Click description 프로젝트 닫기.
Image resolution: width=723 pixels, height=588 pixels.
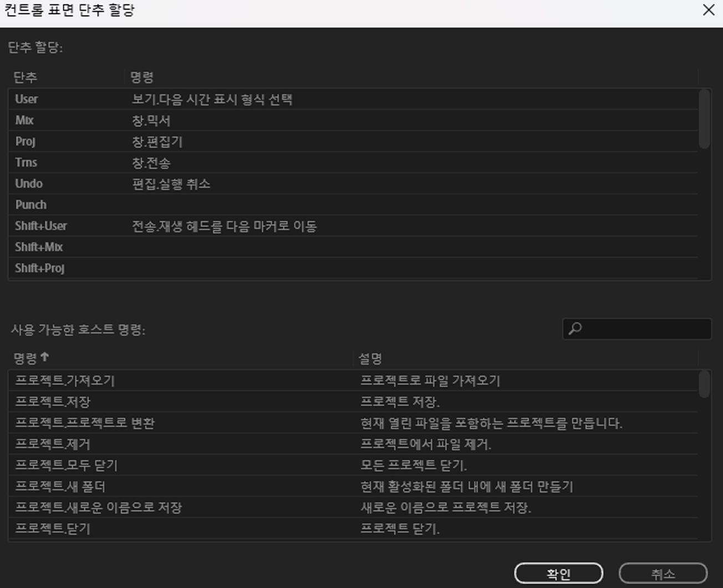pyautogui.click(x=400, y=528)
